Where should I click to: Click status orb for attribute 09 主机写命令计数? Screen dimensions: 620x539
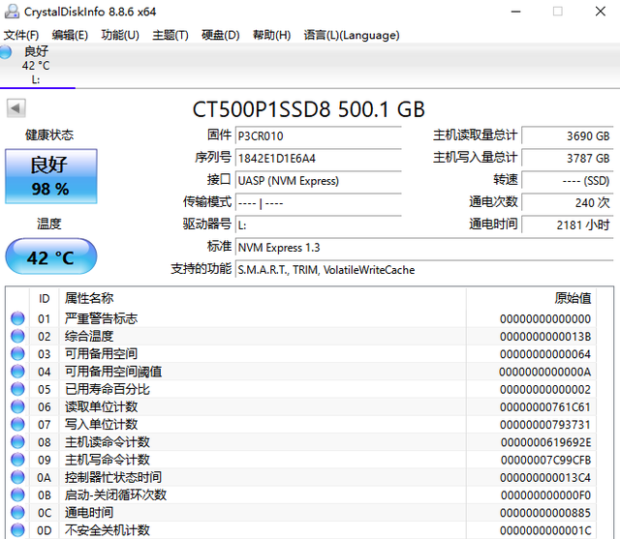pyautogui.click(x=17, y=460)
